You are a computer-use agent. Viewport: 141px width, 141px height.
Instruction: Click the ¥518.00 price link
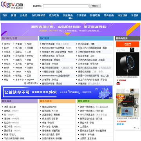(121, 80)
